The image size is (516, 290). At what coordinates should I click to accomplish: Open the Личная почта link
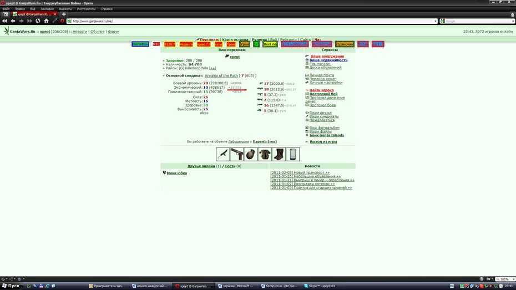[x=321, y=75]
